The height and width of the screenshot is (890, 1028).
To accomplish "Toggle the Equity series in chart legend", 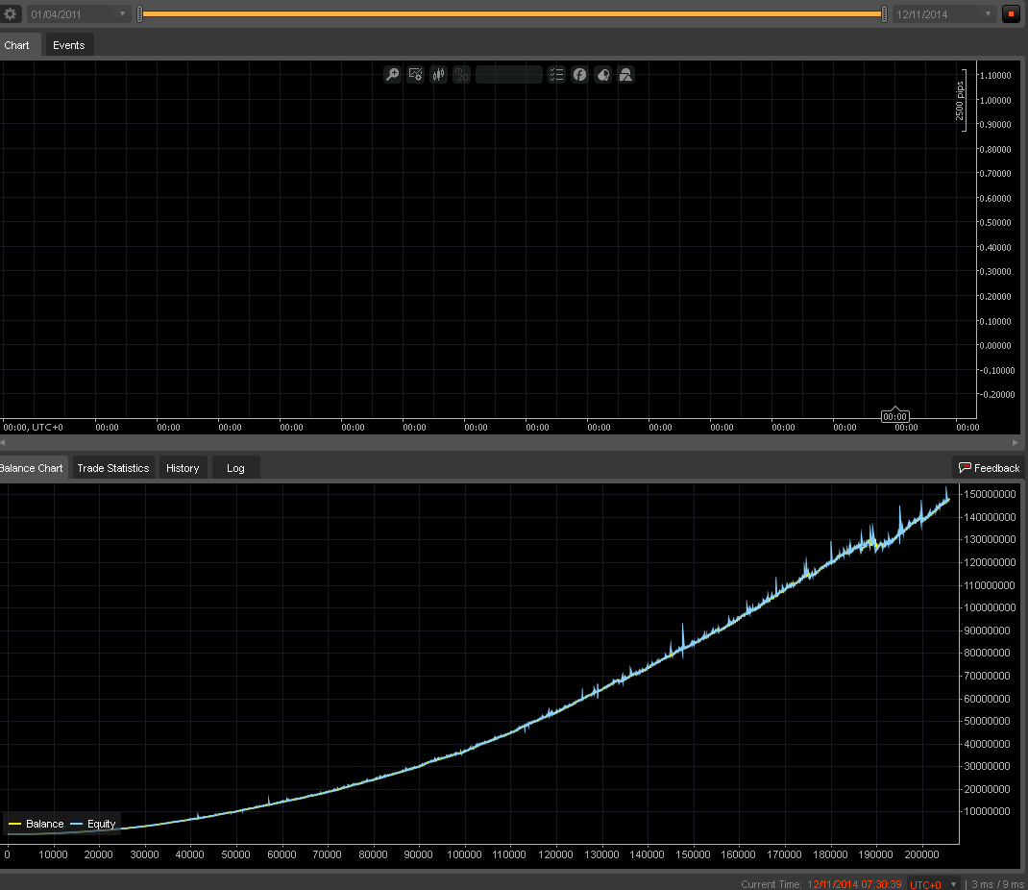I will (94, 824).
